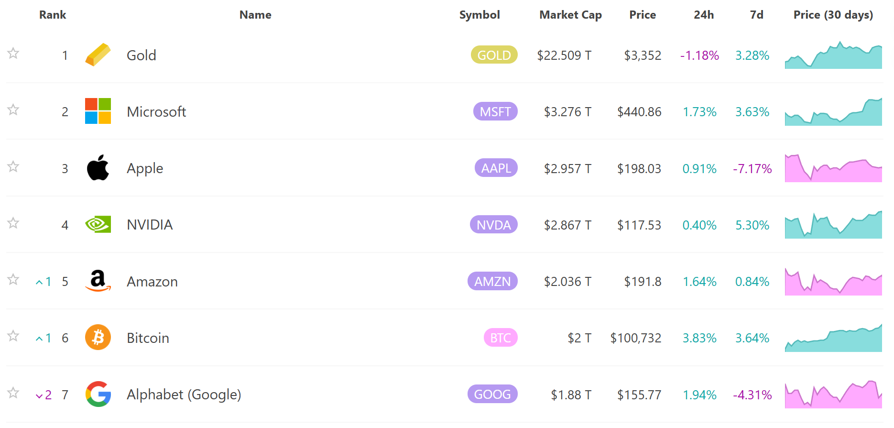This screenshot has height=428, width=894.
Task: Select Bitcoin 24h change 3.83%
Action: 699,338
